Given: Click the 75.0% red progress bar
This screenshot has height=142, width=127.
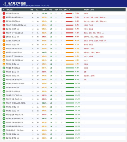Looking at the screenshot, I should click(70, 13).
